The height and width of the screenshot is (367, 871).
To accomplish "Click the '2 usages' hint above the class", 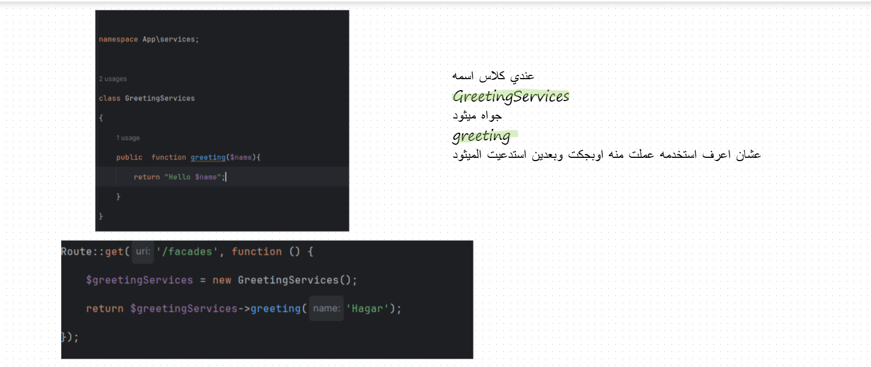I will point(112,79).
